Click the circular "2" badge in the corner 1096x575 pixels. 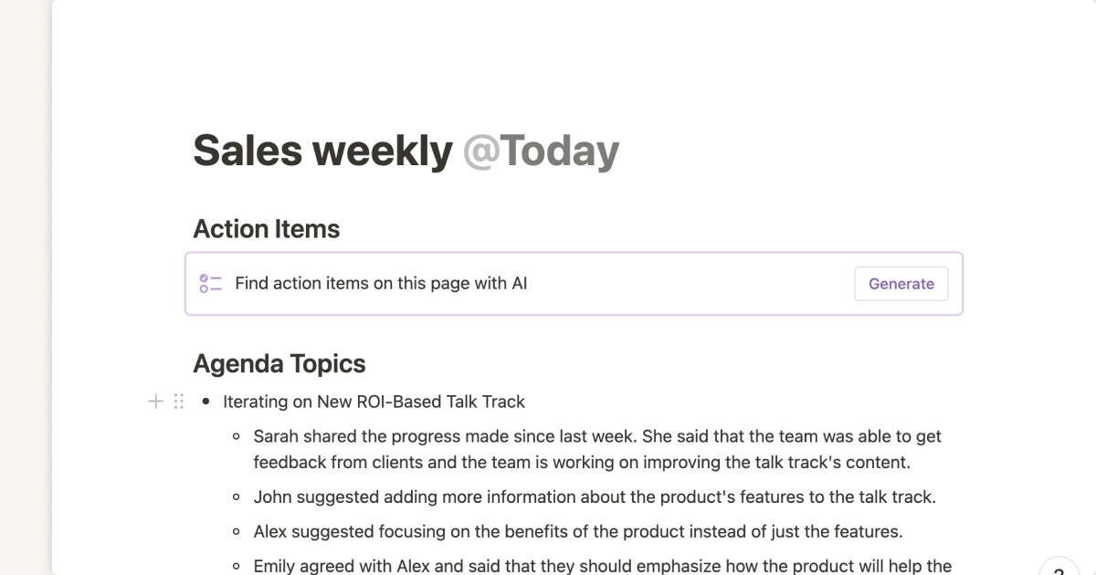pos(1059,569)
